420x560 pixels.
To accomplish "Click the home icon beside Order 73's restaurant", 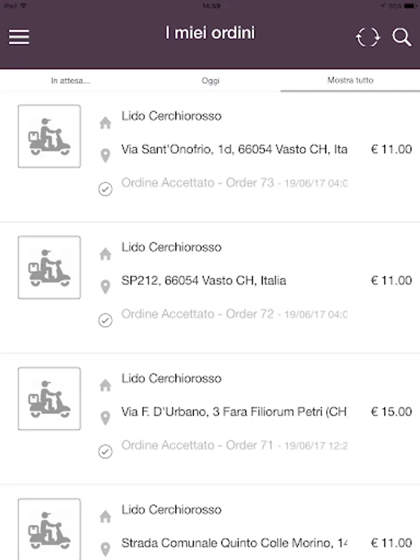I will point(105,123).
